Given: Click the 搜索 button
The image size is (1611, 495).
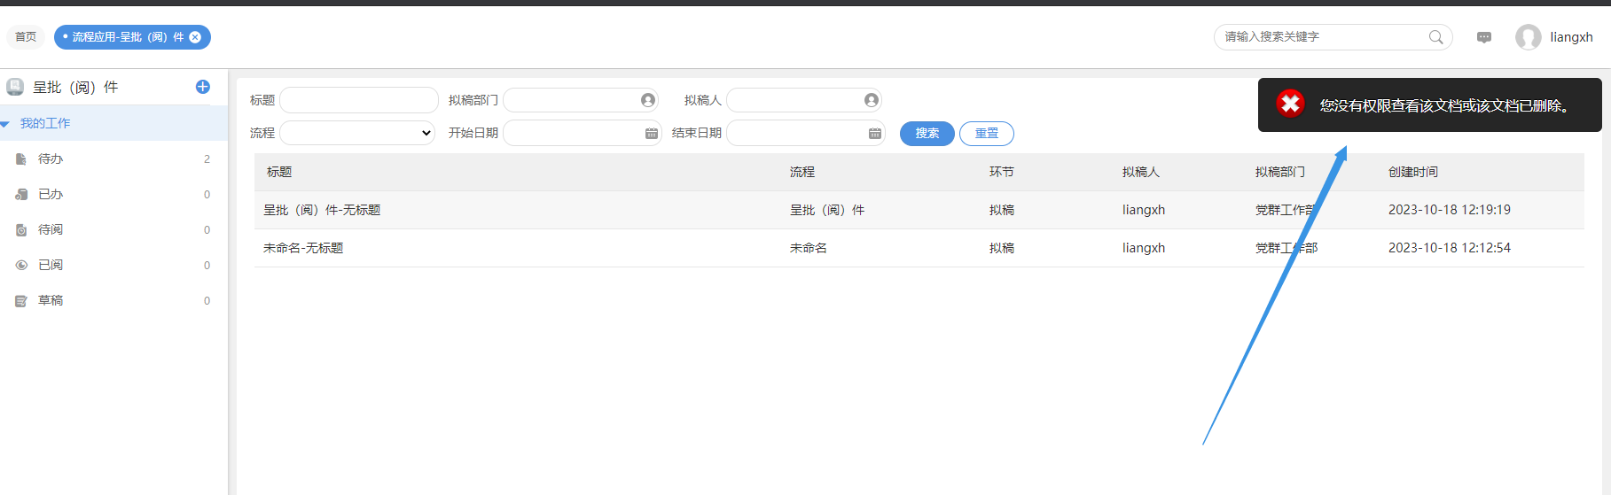Looking at the screenshot, I should [927, 134].
